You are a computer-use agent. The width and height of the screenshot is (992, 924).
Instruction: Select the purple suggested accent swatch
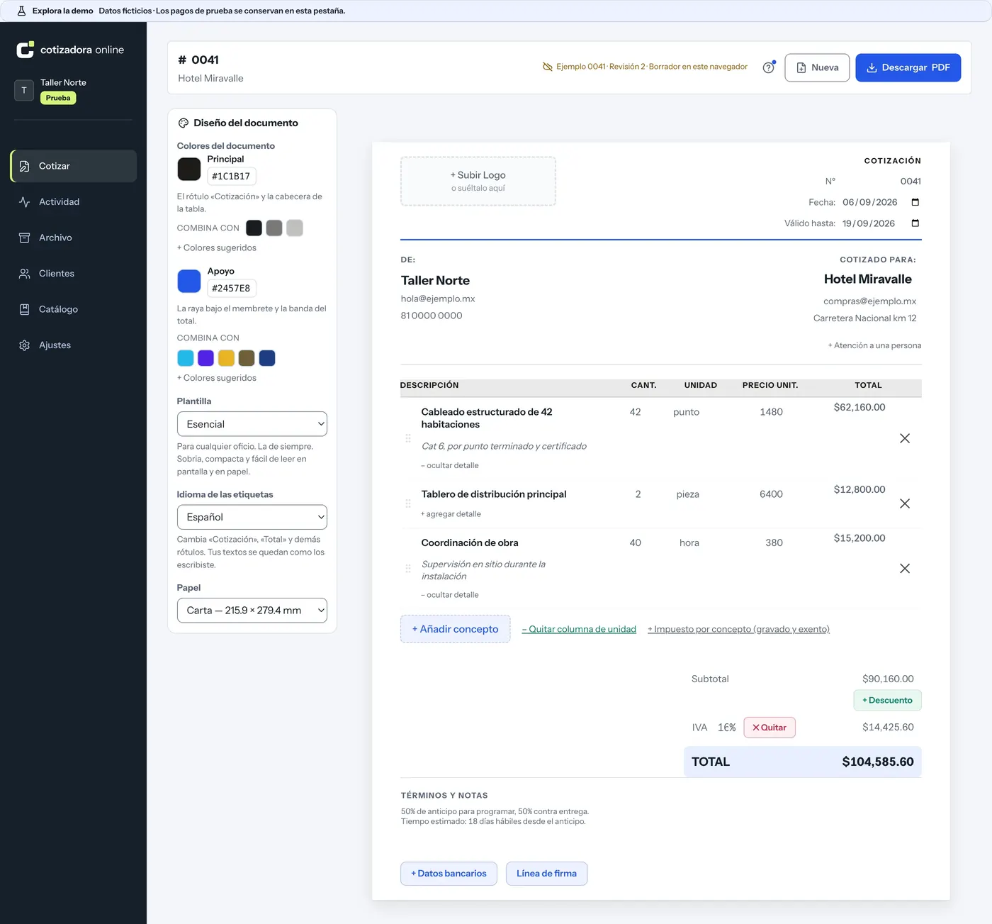point(206,358)
